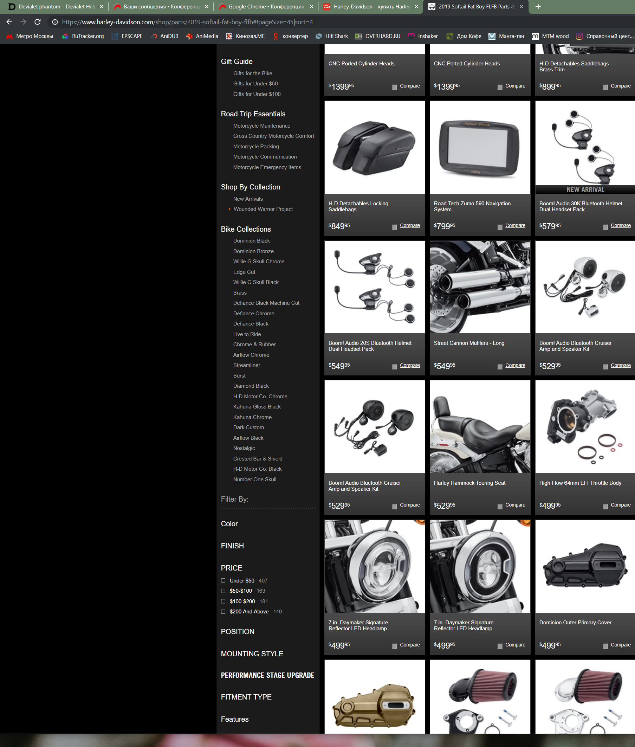Expand the Features filter section
This screenshot has height=747, width=635.
click(x=235, y=719)
